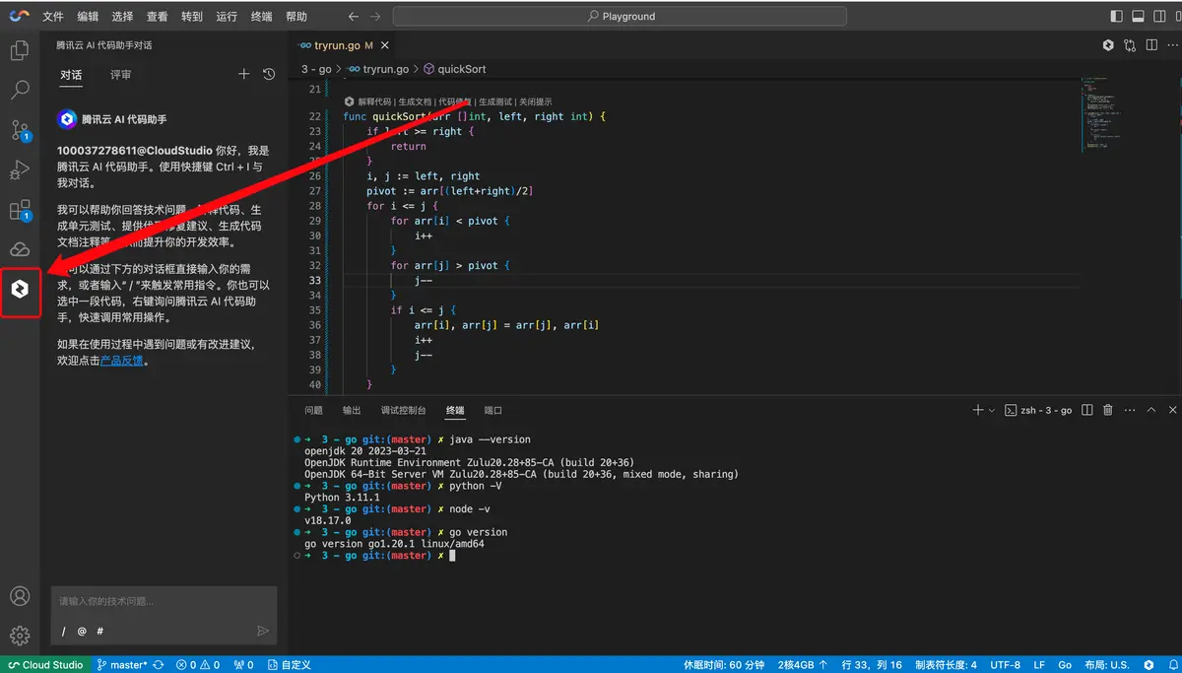Open keyboard layout U.S. selector

tap(1106, 665)
